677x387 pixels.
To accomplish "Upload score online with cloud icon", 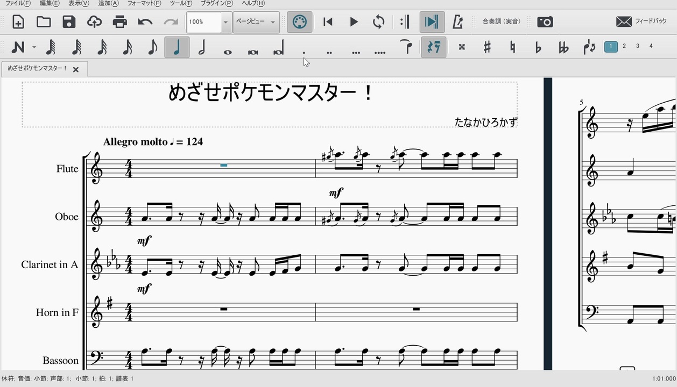I will 94,22.
